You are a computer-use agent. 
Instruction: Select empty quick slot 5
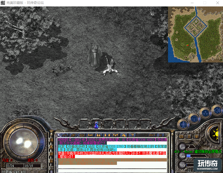point(133,125)
